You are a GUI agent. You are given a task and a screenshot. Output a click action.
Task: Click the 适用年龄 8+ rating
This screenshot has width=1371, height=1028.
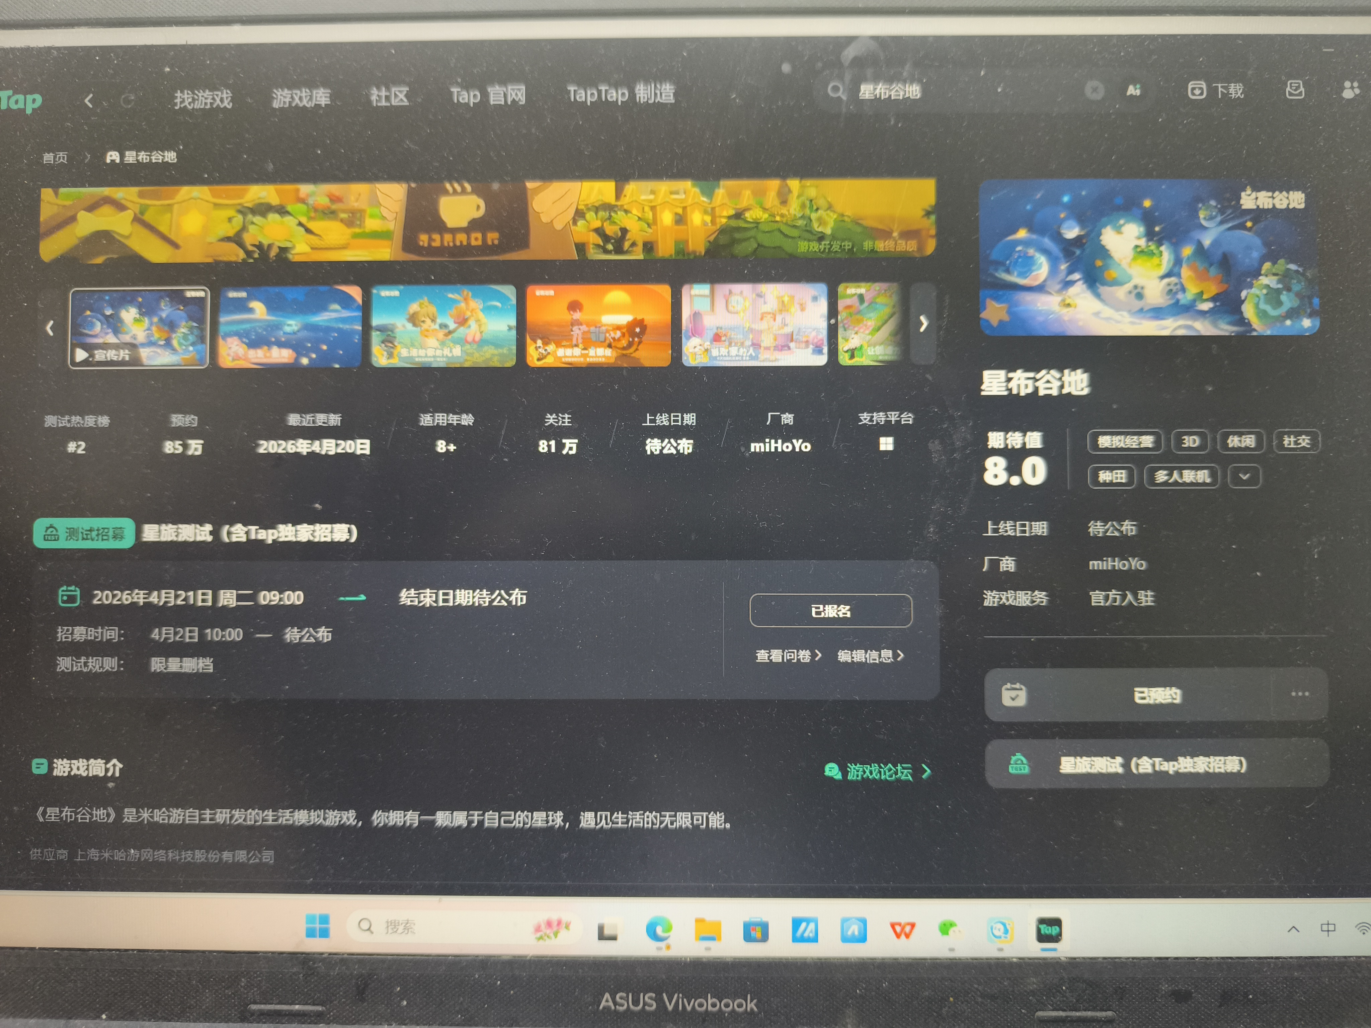point(446,432)
